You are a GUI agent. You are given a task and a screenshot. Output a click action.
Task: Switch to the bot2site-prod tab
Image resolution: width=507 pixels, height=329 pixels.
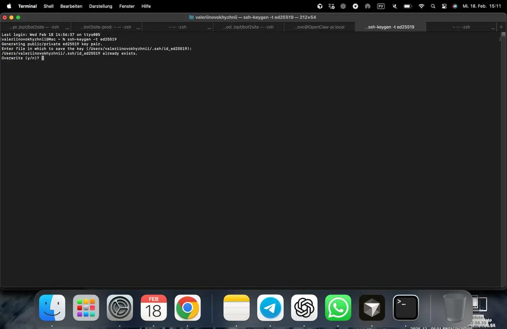[106, 27]
